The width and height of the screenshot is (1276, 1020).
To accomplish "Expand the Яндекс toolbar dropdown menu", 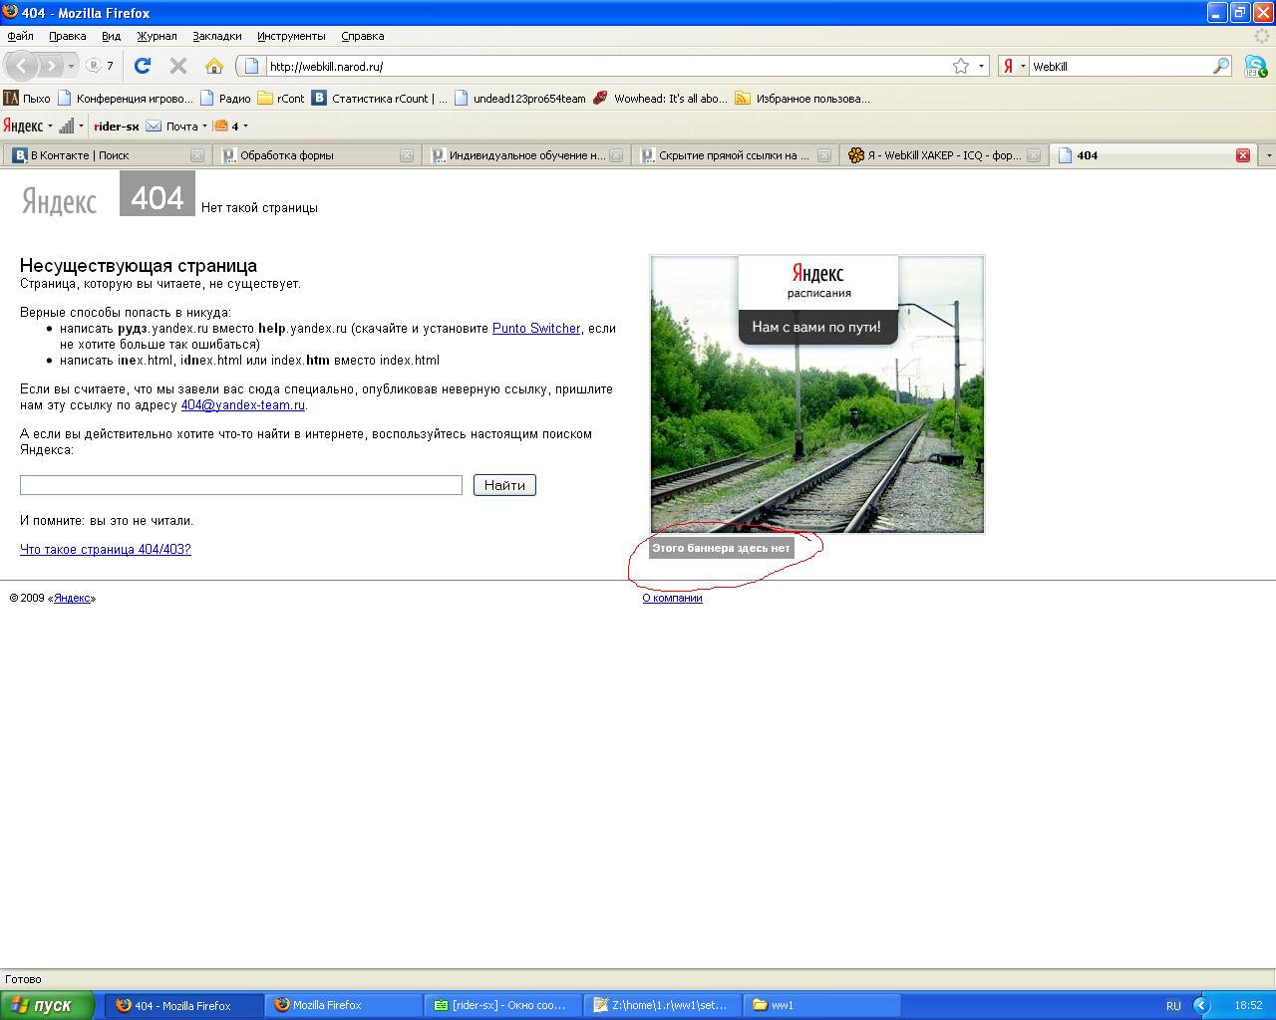I will [50, 127].
